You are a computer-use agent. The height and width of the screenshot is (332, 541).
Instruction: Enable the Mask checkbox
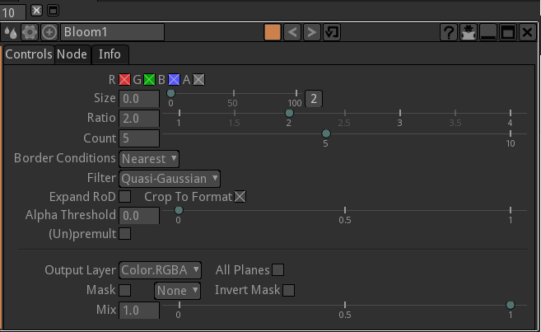[x=124, y=290]
